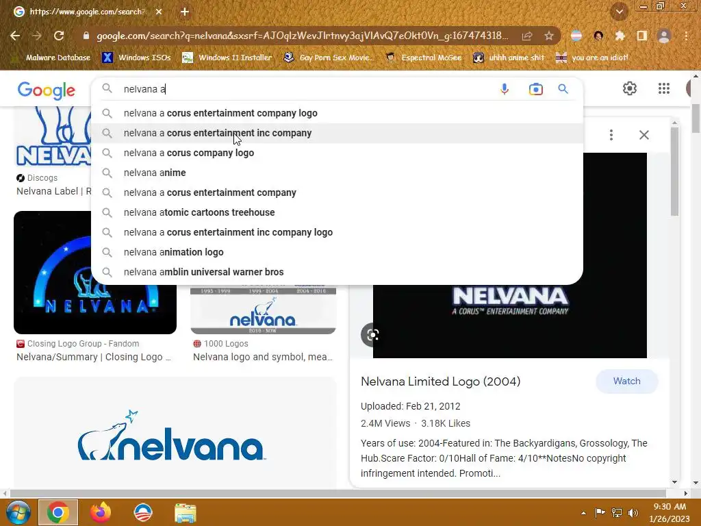Toggle the browser side panel
This screenshot has height=526, width=701.
coord(642,36)
